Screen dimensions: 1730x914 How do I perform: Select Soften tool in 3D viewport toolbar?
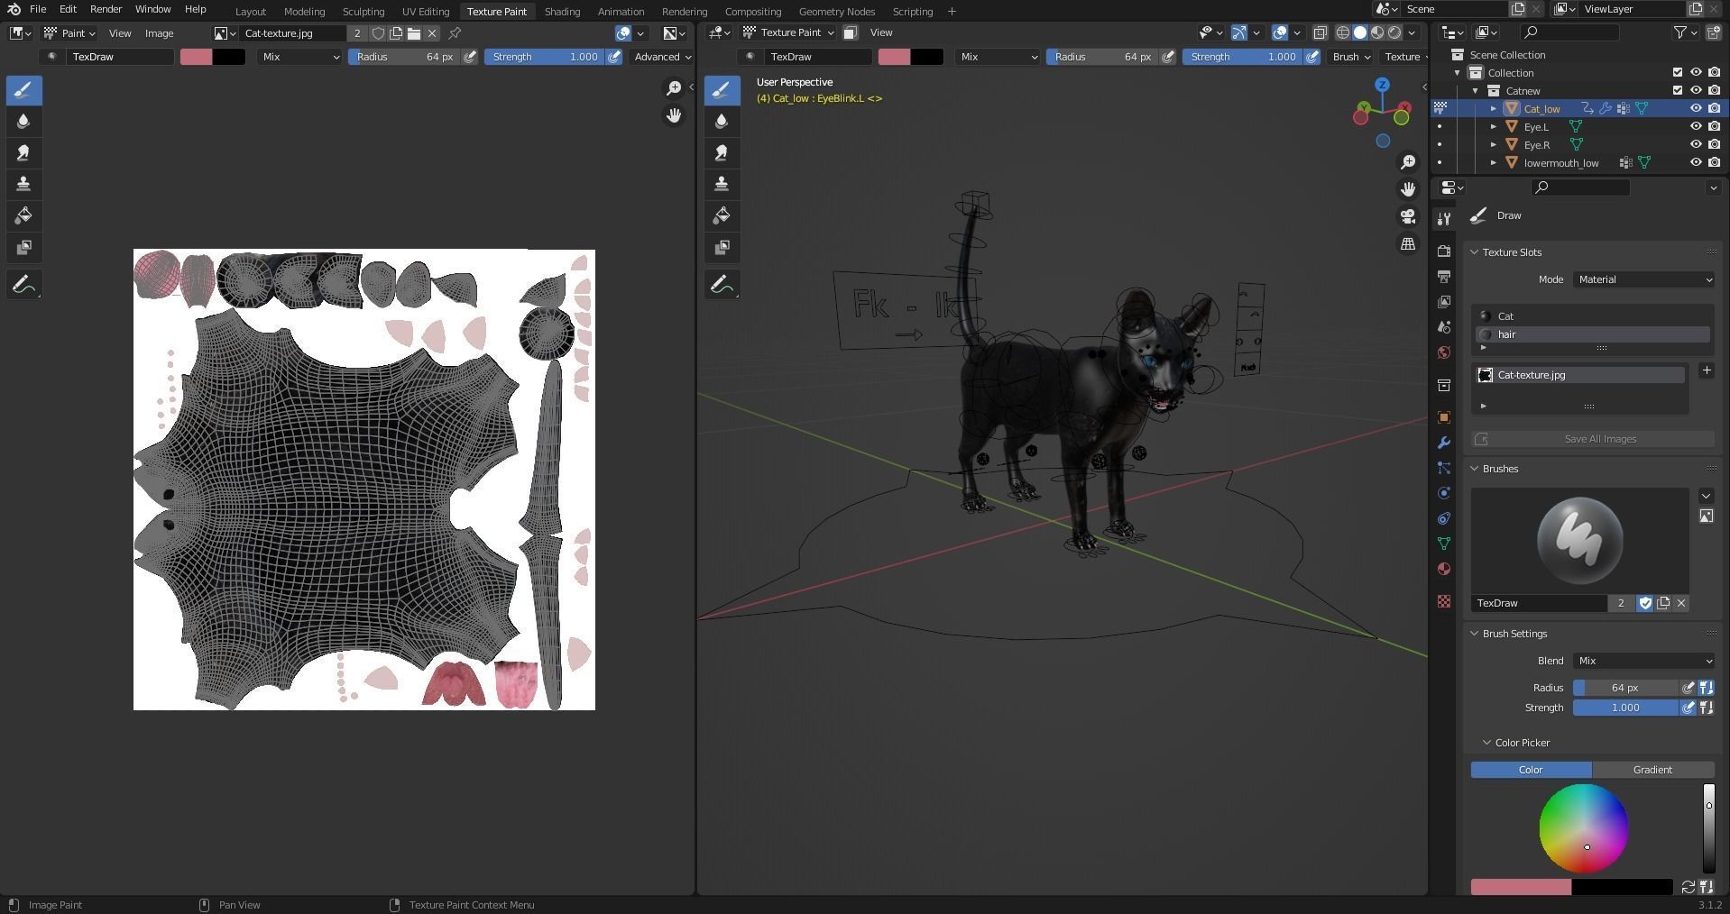click(722, 122)
